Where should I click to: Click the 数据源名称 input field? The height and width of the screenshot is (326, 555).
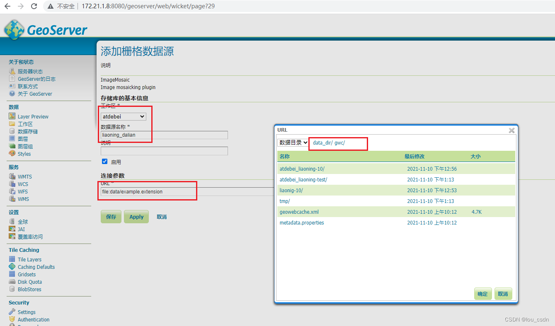coord(164,135)
